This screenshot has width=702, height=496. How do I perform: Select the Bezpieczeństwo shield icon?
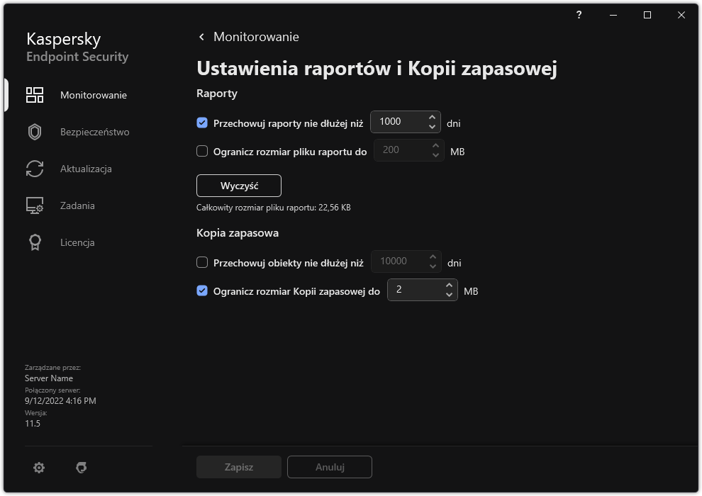tap(34, 132)
